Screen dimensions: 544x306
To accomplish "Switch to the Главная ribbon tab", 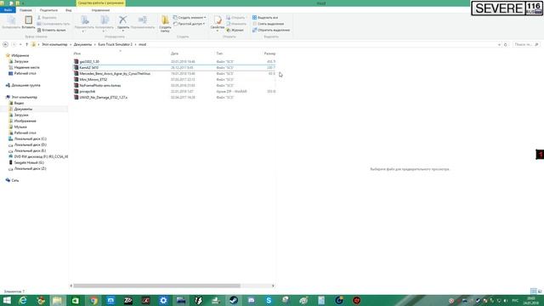I will click(25, 10).
